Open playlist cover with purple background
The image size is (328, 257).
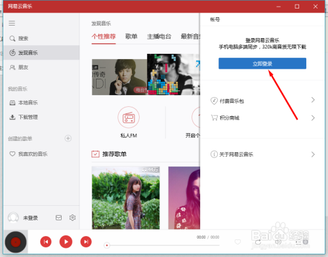pyautogui.click(x=184, y=198)
